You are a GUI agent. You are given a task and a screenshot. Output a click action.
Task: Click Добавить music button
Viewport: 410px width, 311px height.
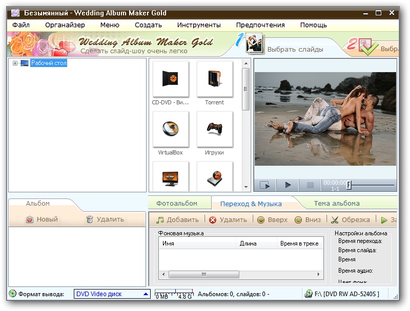click(x=177, y=220)
